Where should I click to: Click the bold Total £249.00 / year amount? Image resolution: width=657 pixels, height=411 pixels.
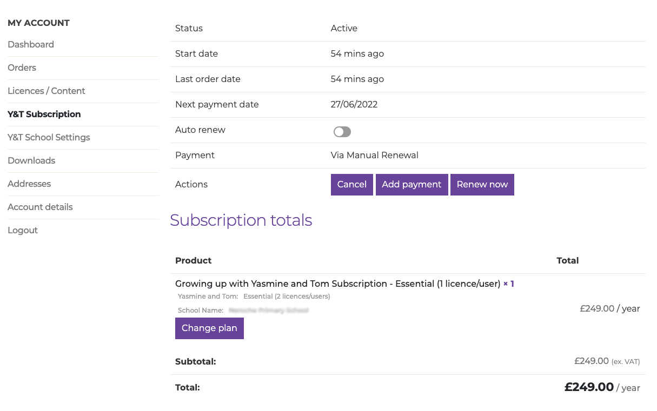tap(602, 387)
